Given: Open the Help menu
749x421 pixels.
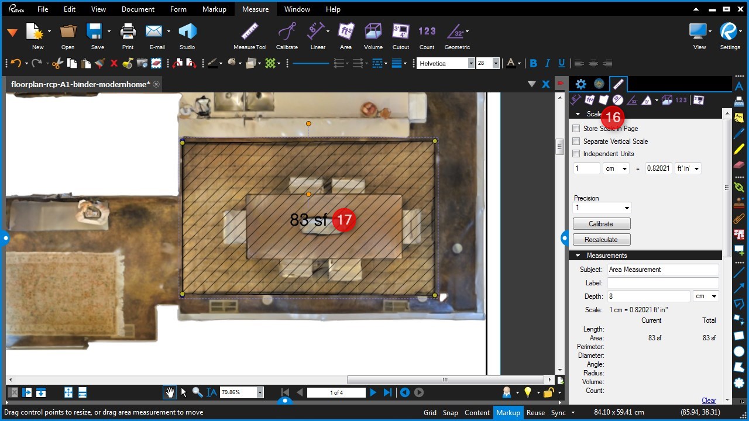Looking at the screenshot, I should [333, 9].
